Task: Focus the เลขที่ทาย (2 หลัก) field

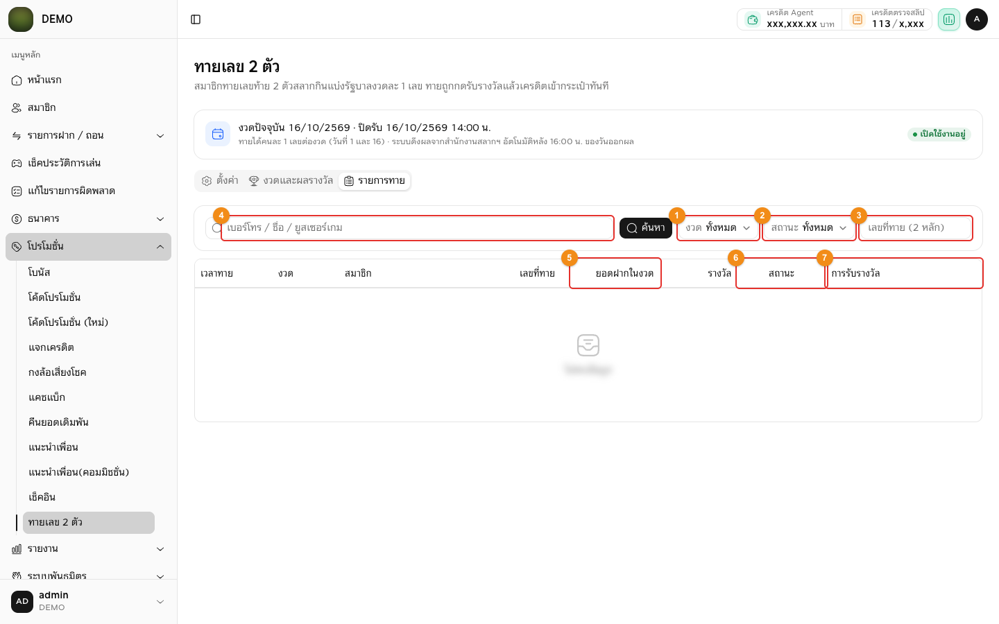Action: click(x=915, y=228)
